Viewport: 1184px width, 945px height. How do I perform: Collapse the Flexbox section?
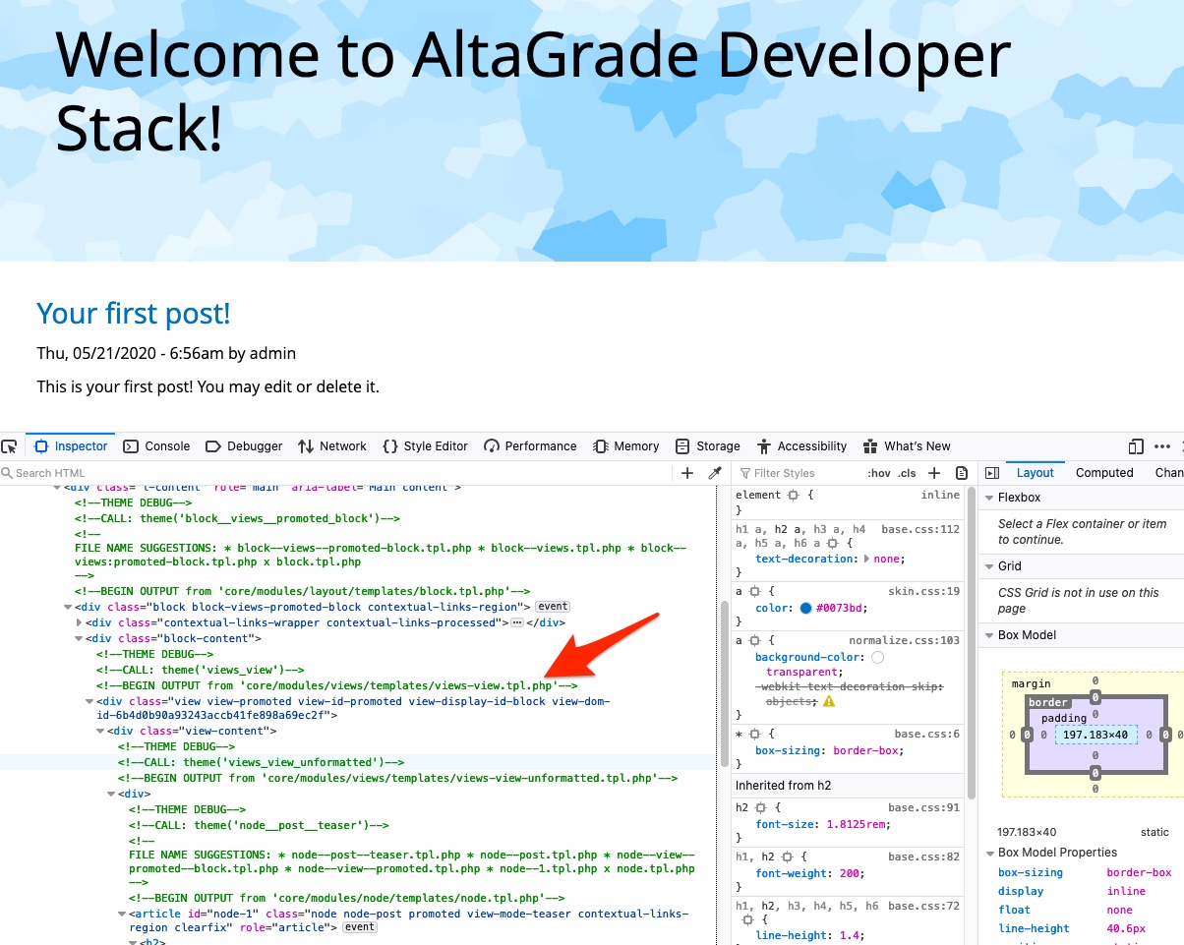pos(990,498)
